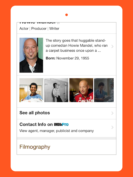Open the See all photos chevron
This screenshot has width=133, height=177.
(x=112, y=113)
